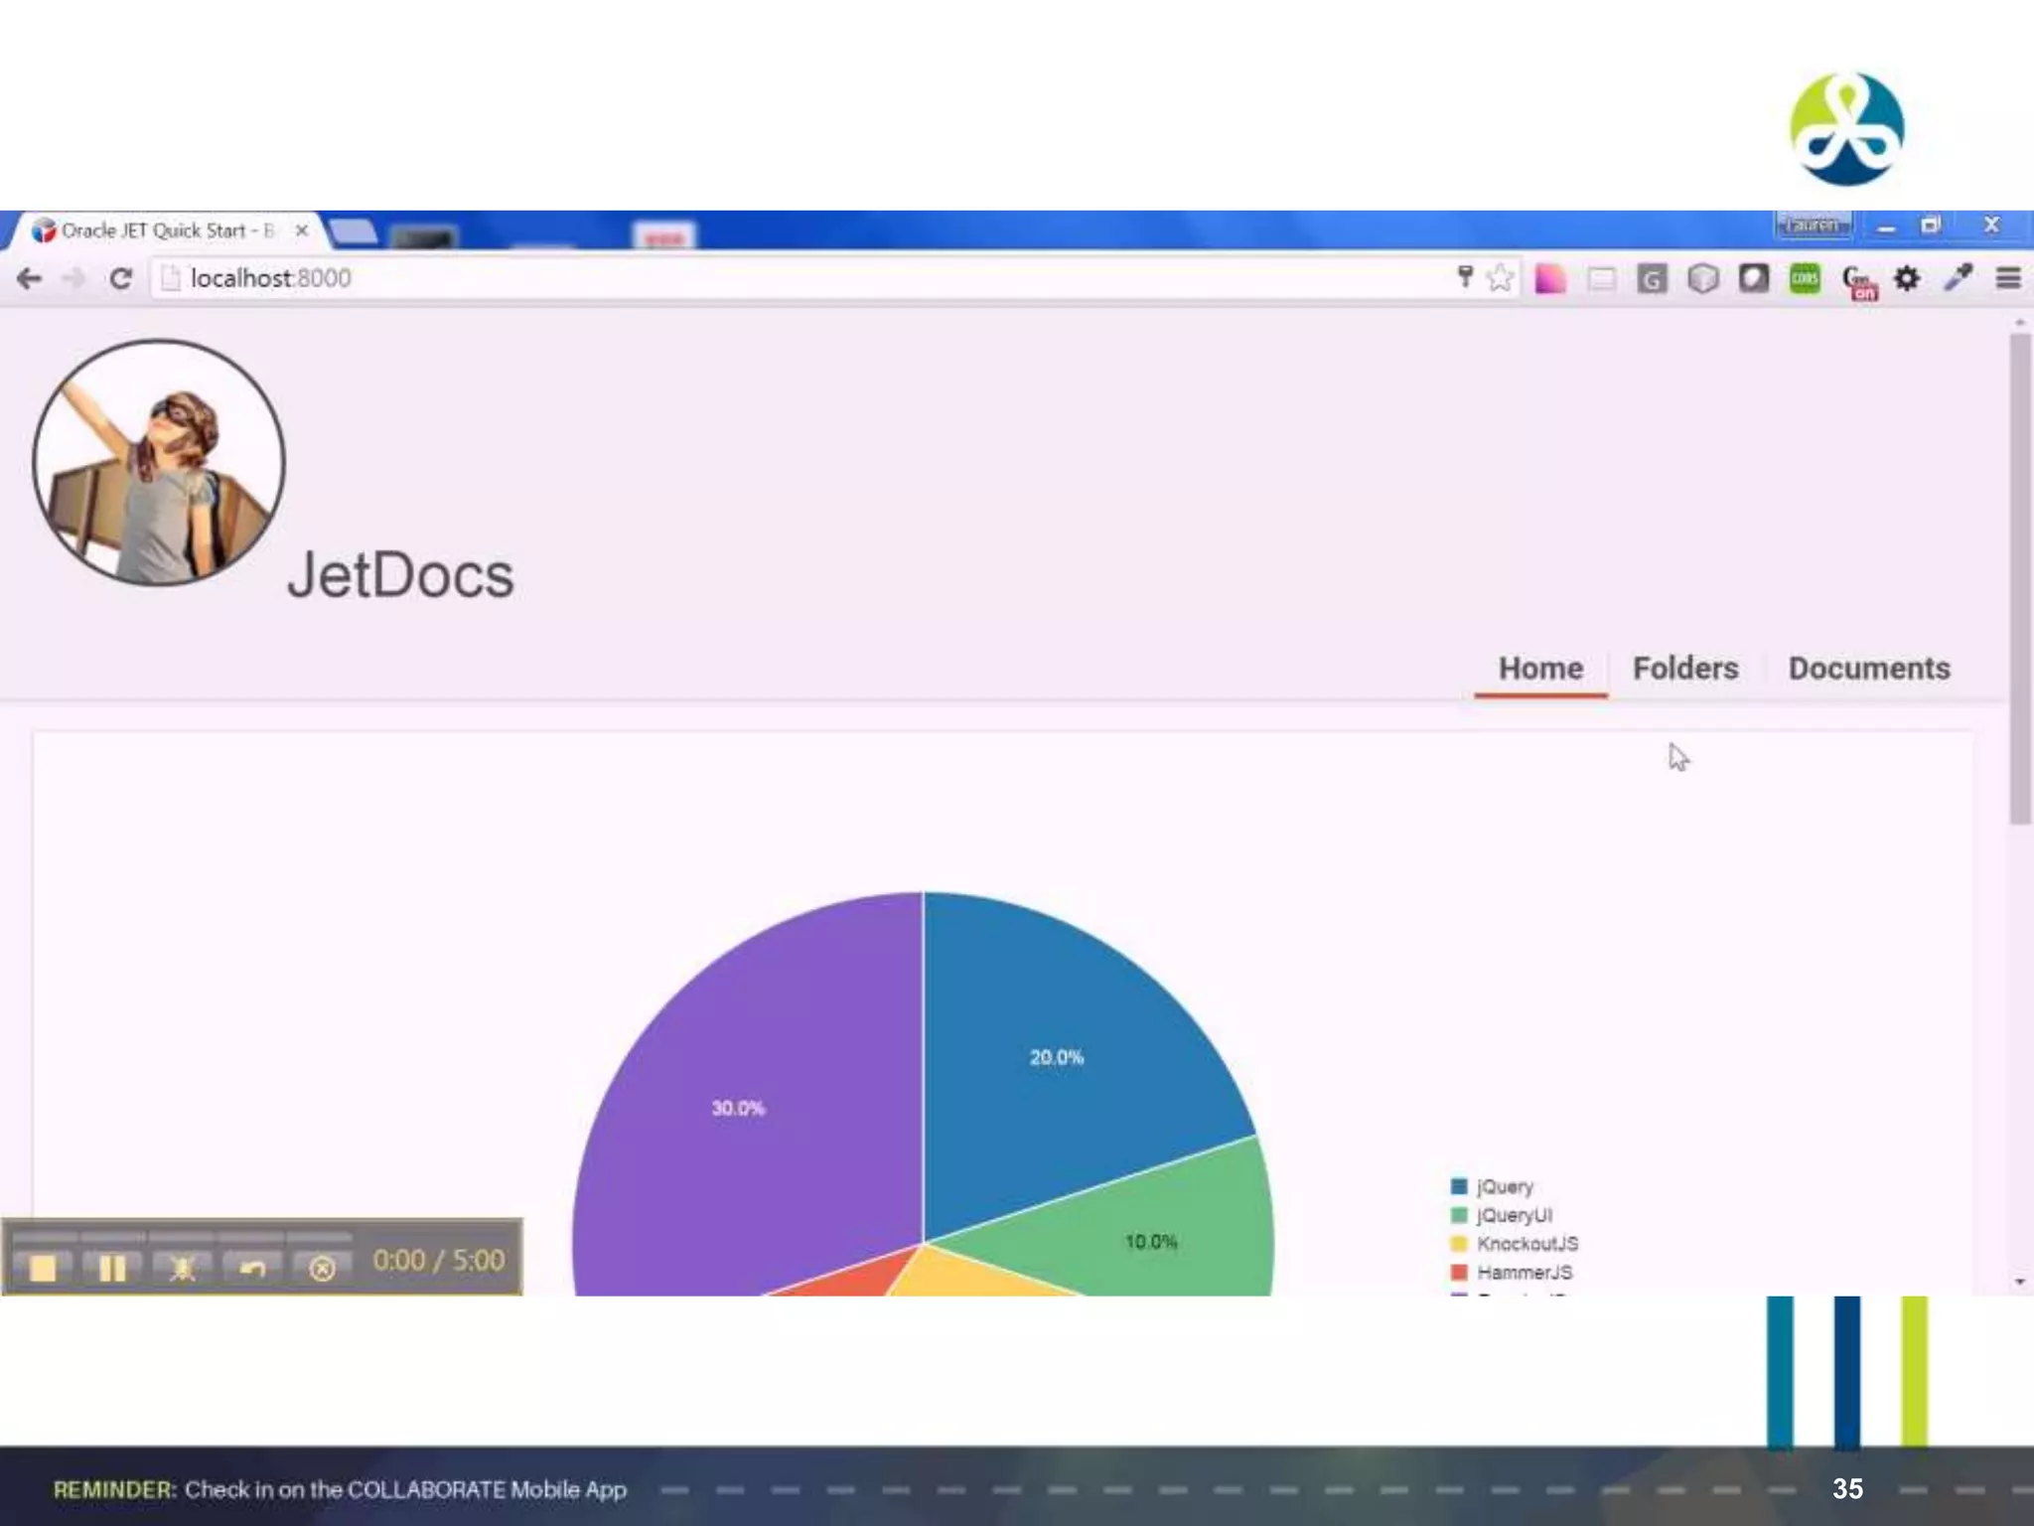
Task: Toggle the KnockoutJS legend entry
Action: click(1525, 1244)
